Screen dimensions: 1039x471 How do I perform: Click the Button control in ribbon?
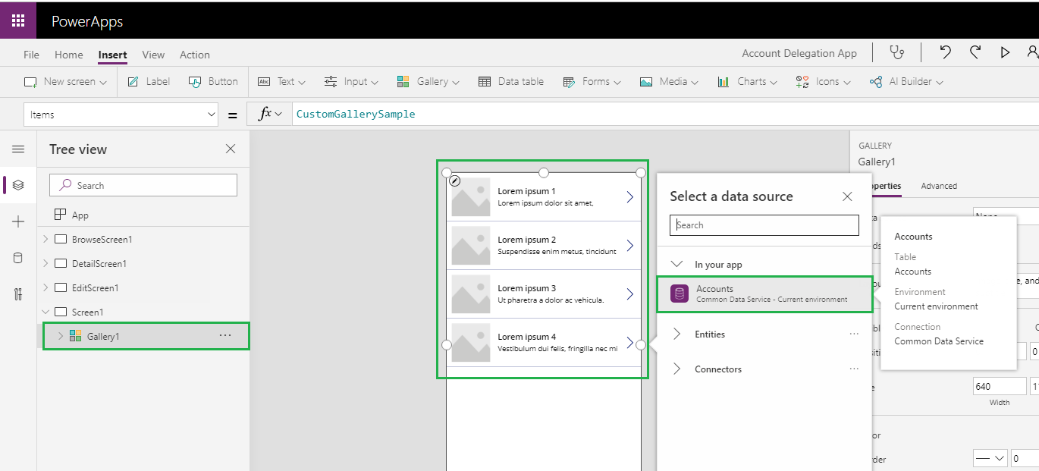point(213,81)
